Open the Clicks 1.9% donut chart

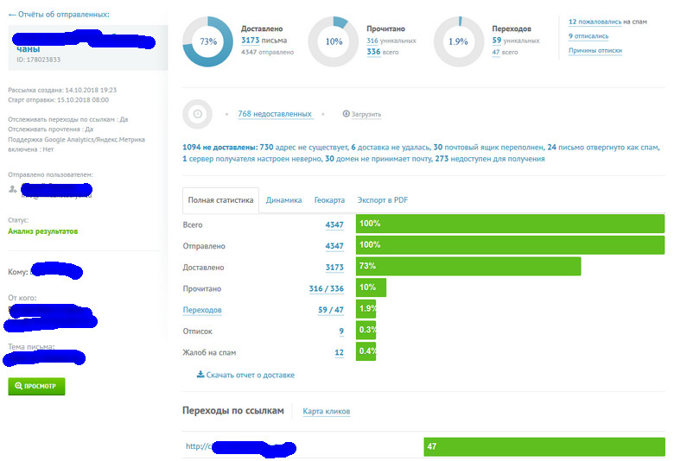click(x=459, y=41)
